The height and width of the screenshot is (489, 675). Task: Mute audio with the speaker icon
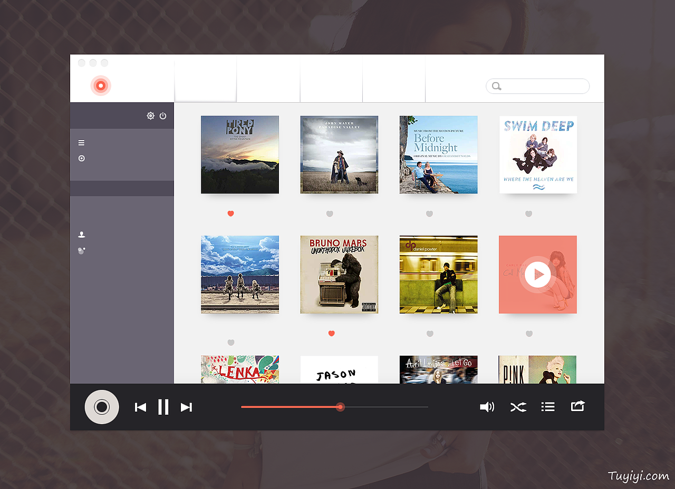(487, 407)
